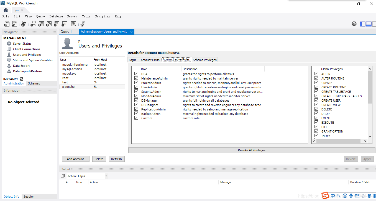Open Status and System Variables

tap(33, 60)
